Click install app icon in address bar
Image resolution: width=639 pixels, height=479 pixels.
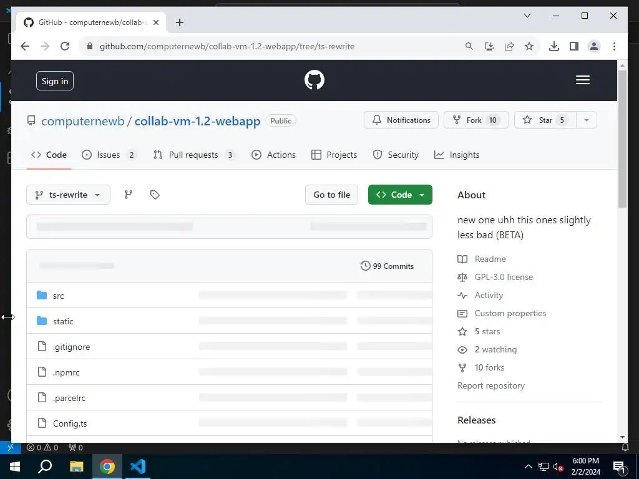click(x=489, y=46)
